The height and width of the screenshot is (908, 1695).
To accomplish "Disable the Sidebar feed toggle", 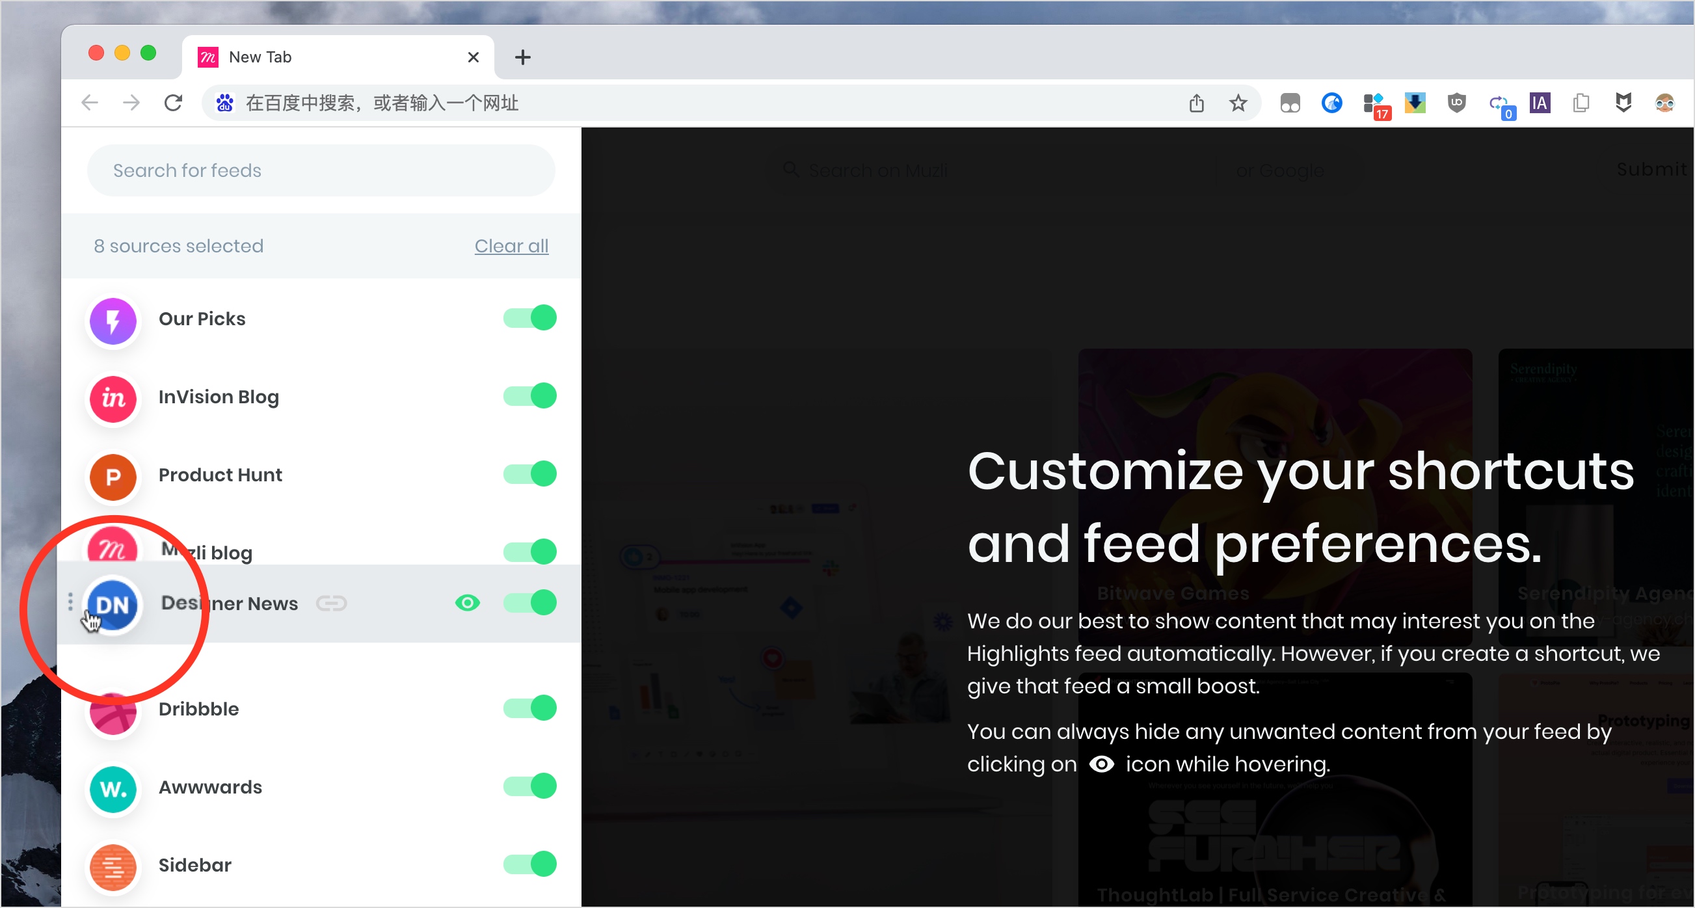I will pyautogui.click(x=529, y=864).
